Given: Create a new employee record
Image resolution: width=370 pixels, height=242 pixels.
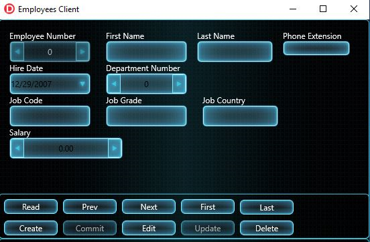Looking at the screenshot, I should pos(31,228).
